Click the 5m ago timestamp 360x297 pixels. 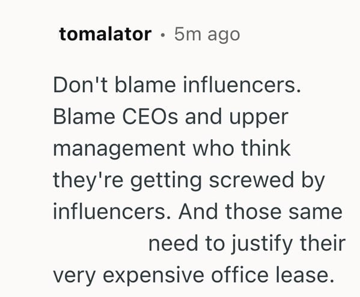tap(207, 35)
